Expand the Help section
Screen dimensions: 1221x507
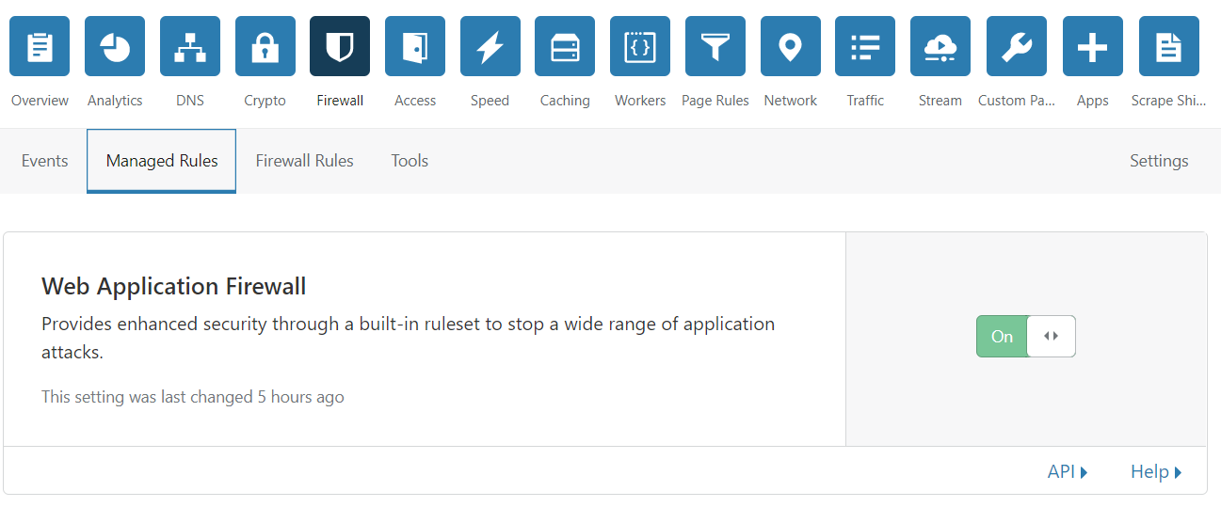pos(1156,472)
